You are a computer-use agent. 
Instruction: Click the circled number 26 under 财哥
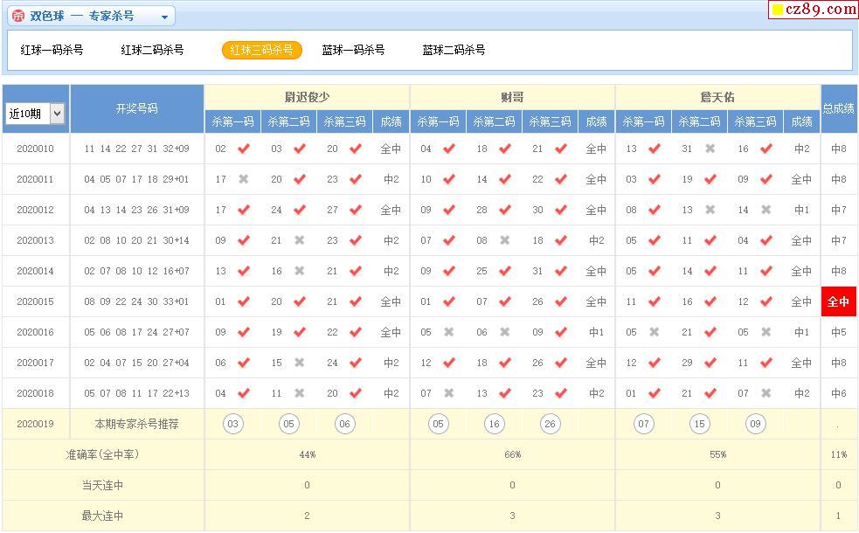550,425
